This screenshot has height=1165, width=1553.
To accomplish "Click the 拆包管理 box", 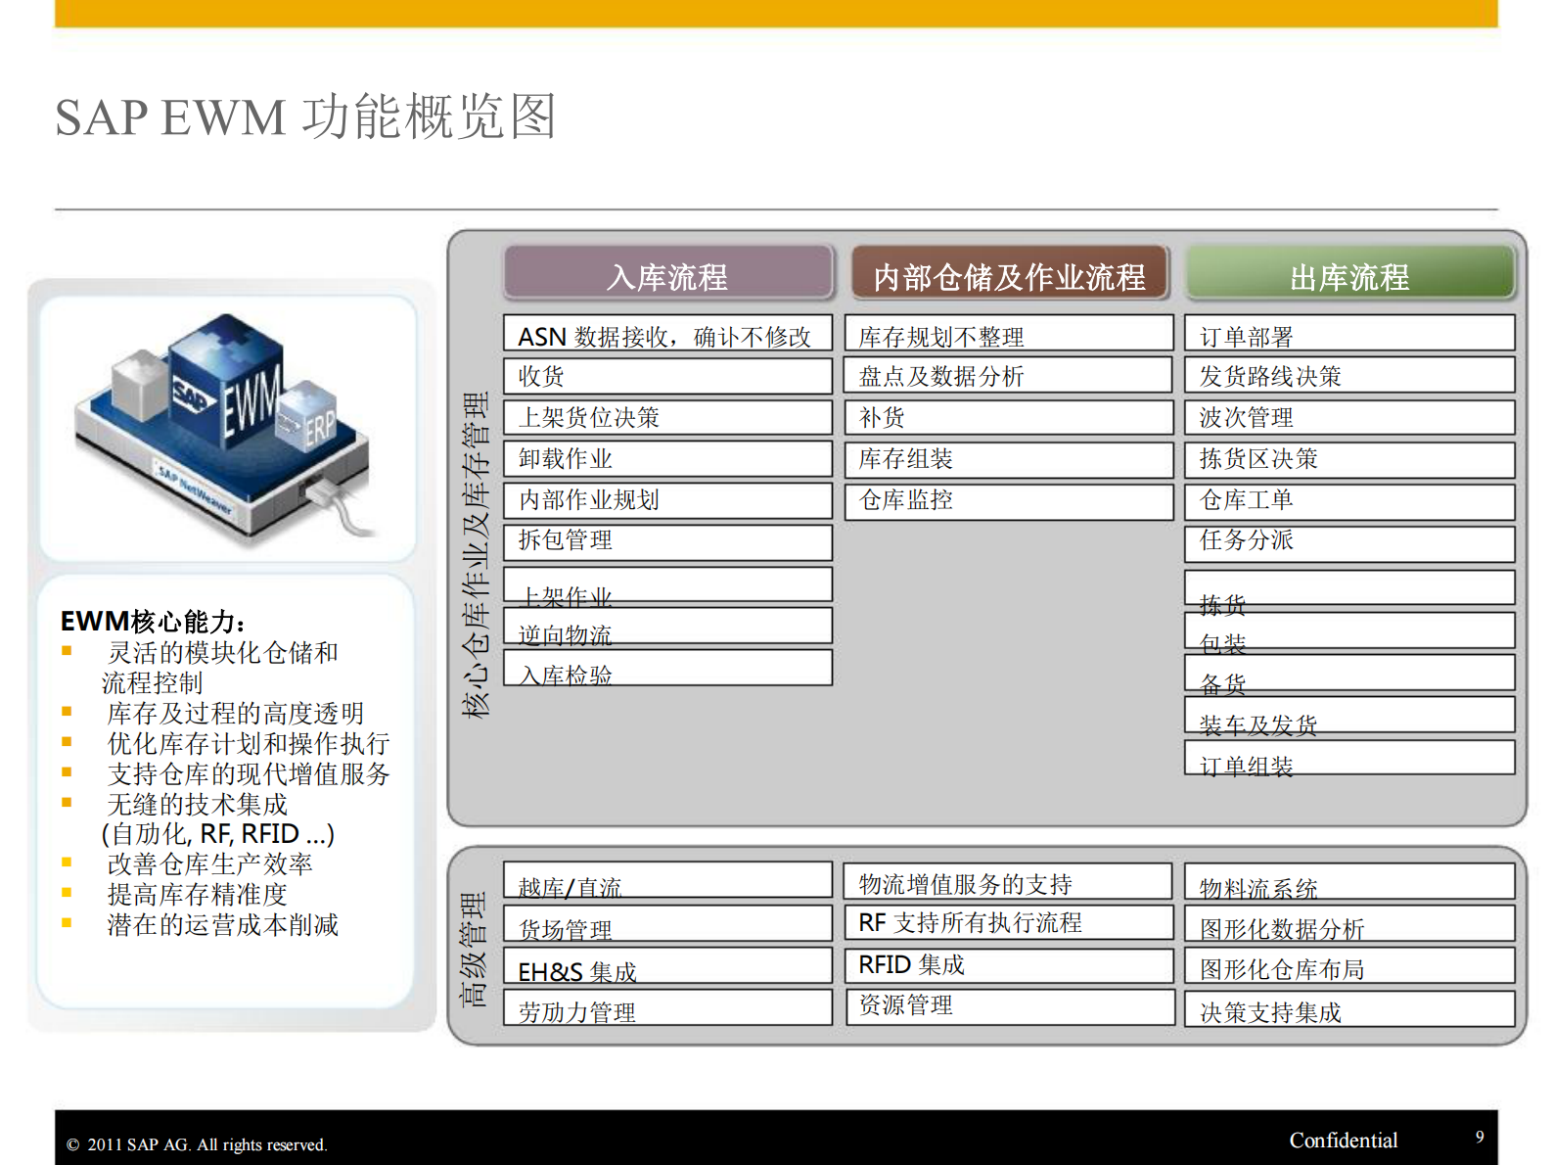I will [x=668, y=542].
